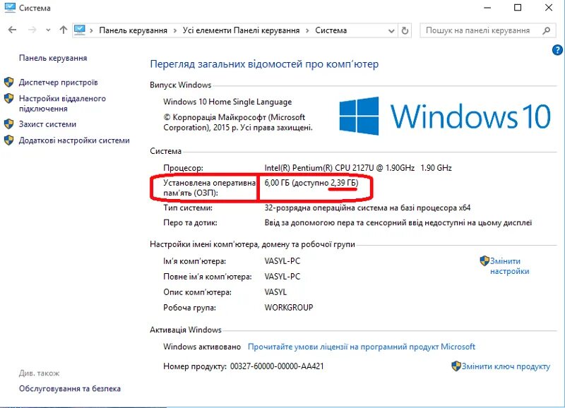Click page heading 'Перегляд загальних відомостей про комп'ютер'

pyautogui.click(x=264, y=64)
